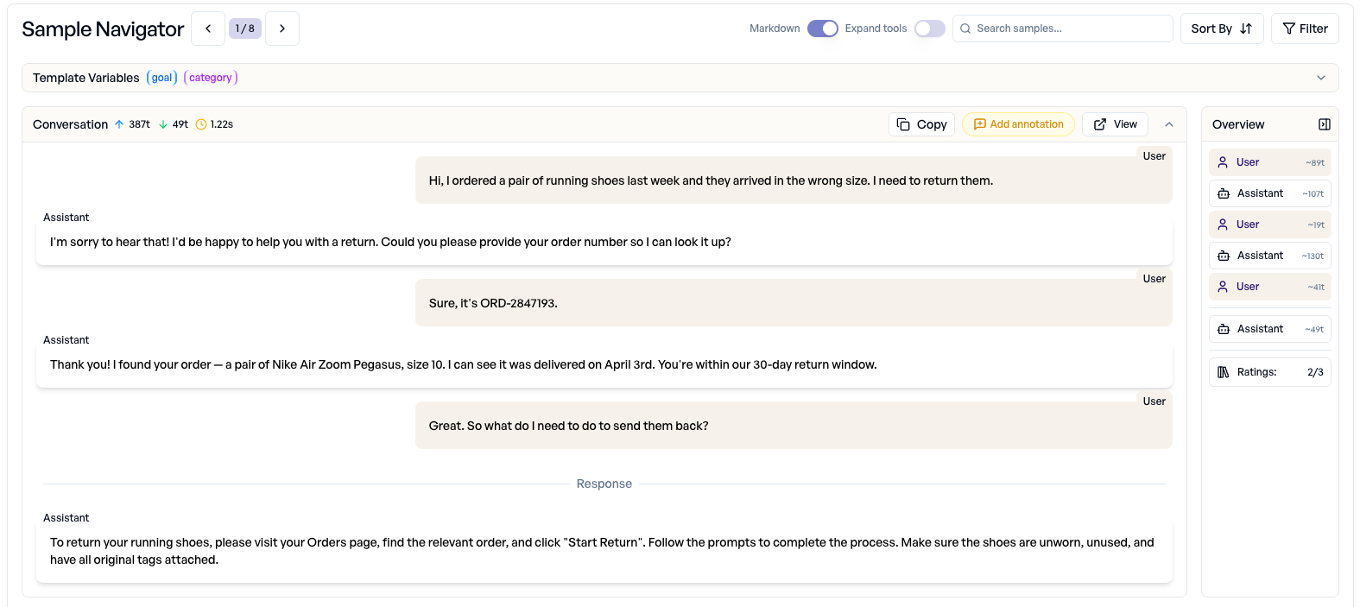
Task: Select the category template variable tag
Action: [211, 78]
